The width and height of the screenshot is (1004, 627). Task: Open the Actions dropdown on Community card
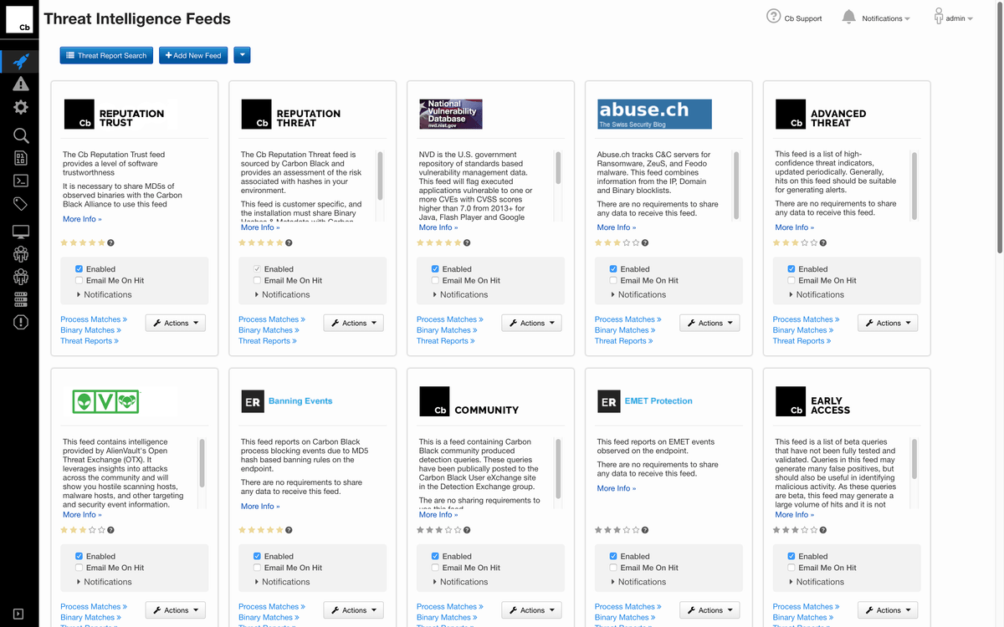[532, 610]
